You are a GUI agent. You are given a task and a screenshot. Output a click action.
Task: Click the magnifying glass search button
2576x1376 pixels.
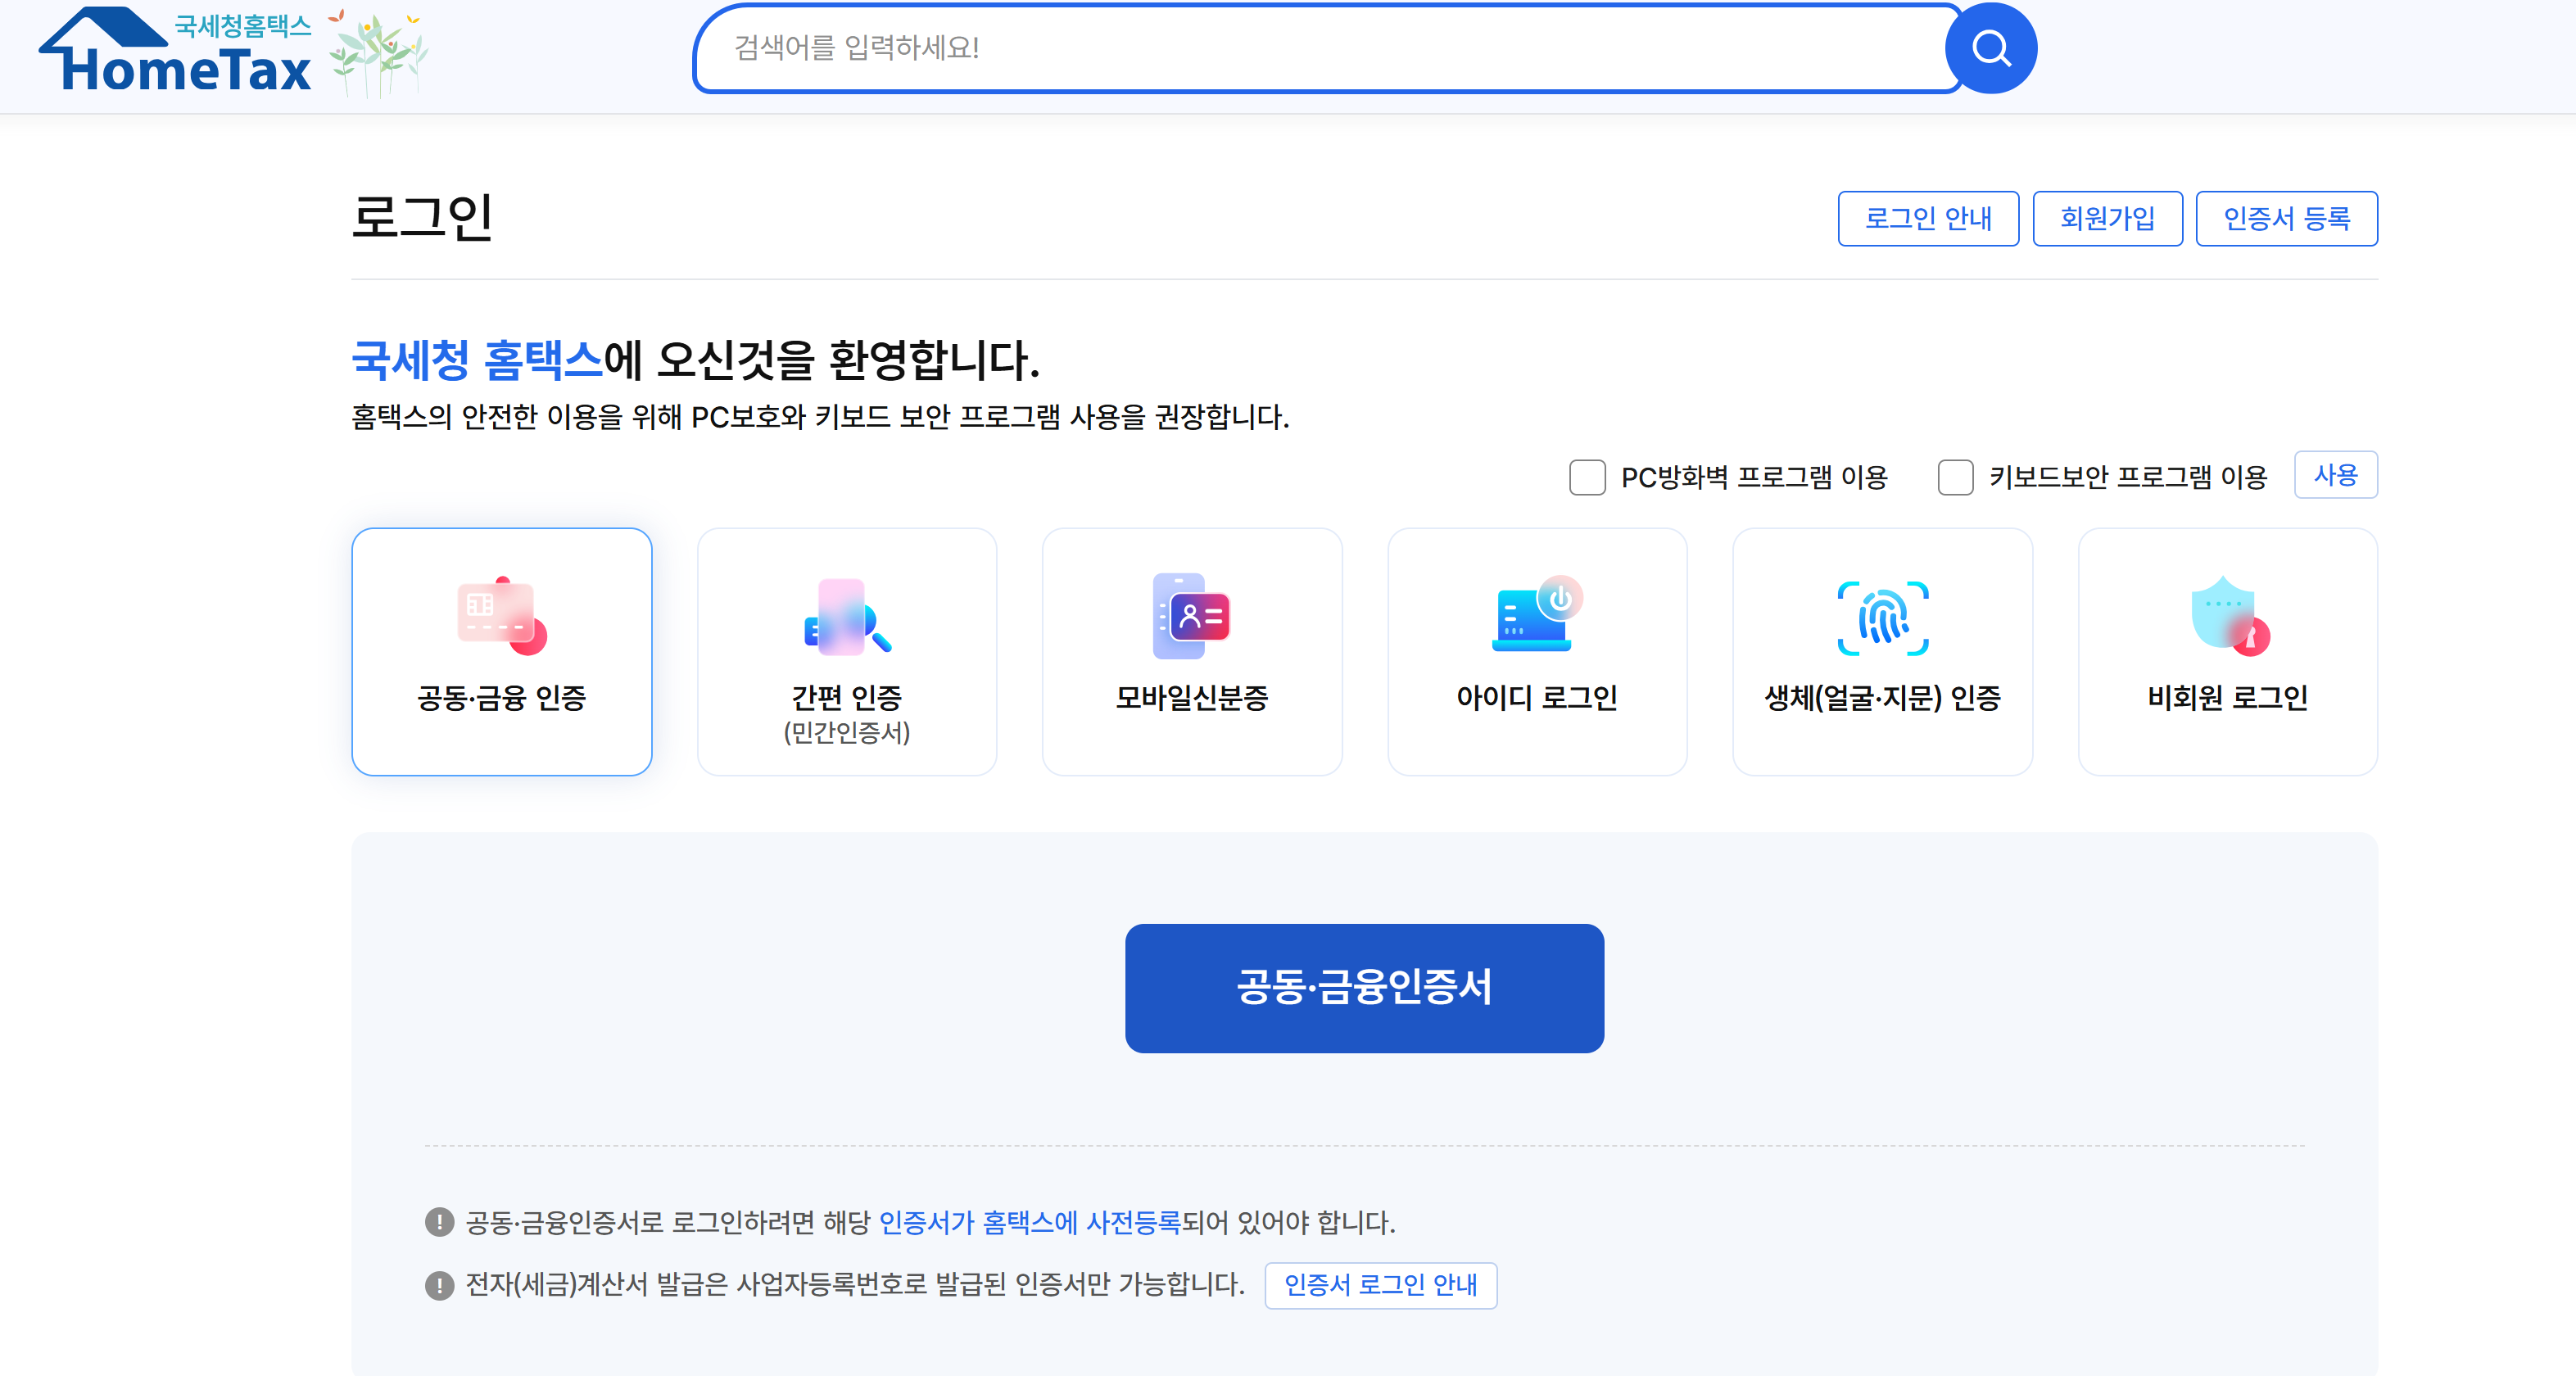(x=1990, y=48)
